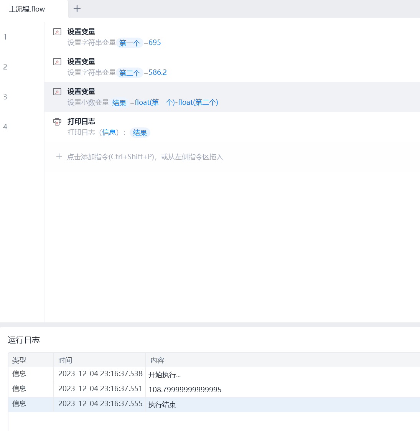
Task: Add a new flow tab with plus icon
Action: tap(77, 8)
